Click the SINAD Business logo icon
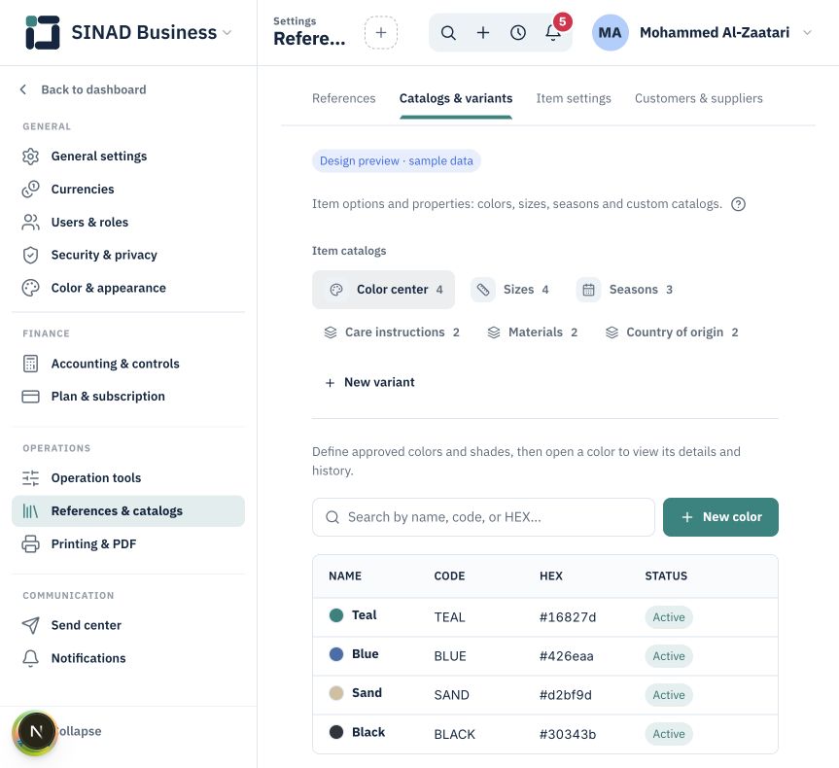 [x=43, y=32]
